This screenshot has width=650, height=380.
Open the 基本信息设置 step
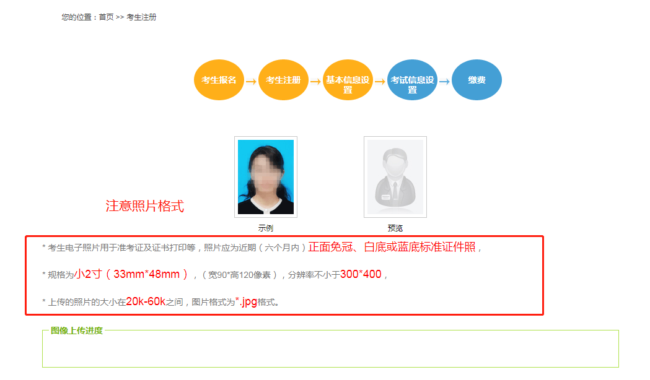coord(348,80)
